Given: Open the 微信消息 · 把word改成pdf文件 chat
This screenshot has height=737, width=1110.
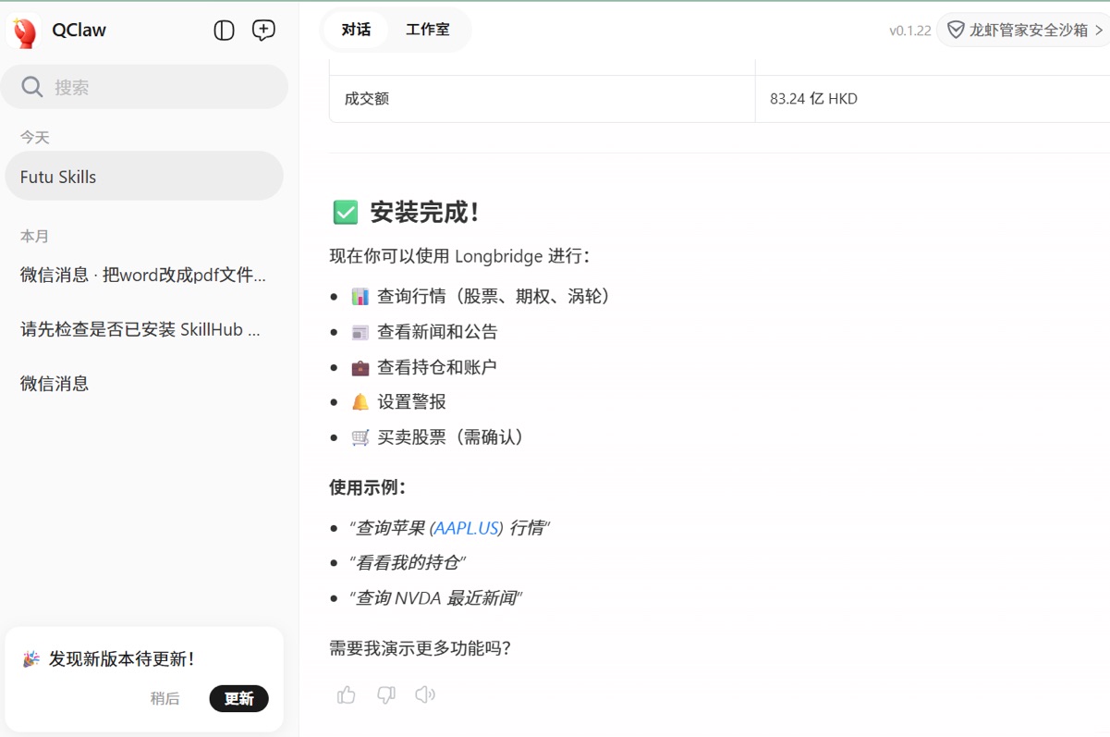Looking at the screenshot, I should pos(143,275).
